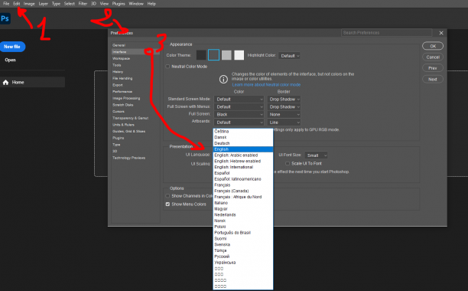Enable Neutral Color Mode checkbox
The height and width of the screenshot is (291, 468).
coord(167,67)
